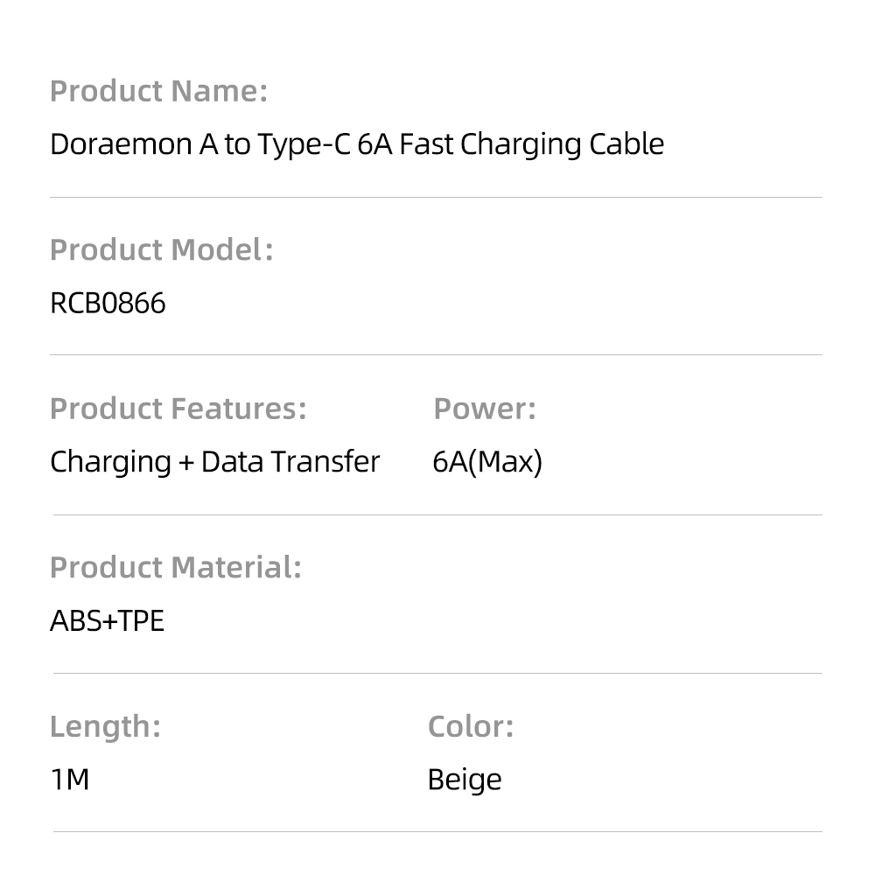Select the 'Fast Charging Cable' text

532,144
